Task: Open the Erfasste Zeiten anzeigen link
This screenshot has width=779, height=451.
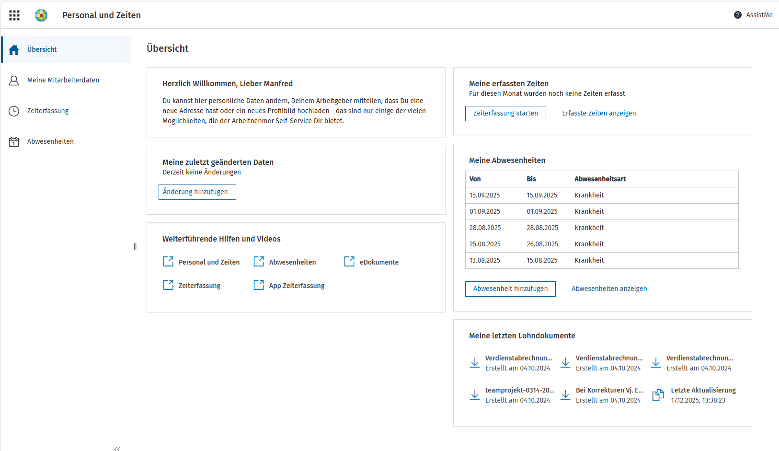Action: (x=599, y=114)
